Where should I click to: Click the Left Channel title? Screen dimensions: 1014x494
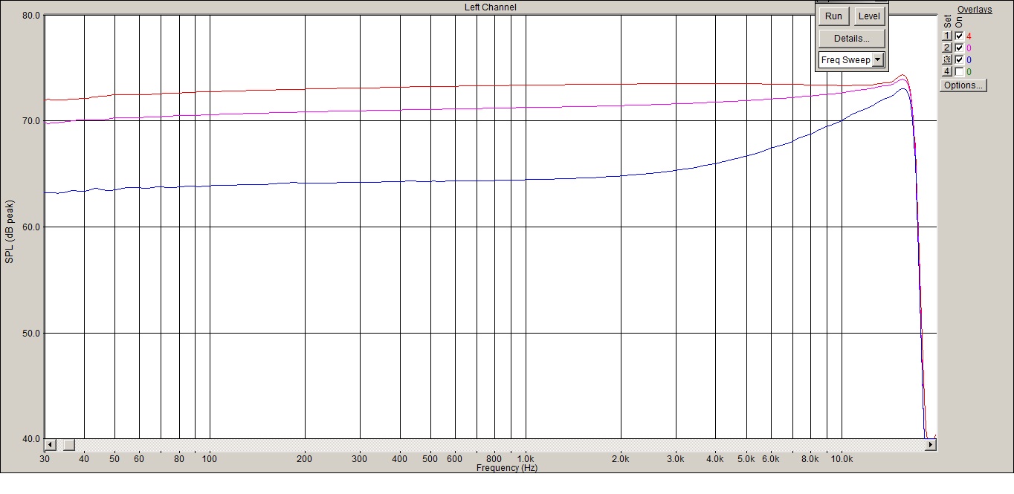coord(490,7)
